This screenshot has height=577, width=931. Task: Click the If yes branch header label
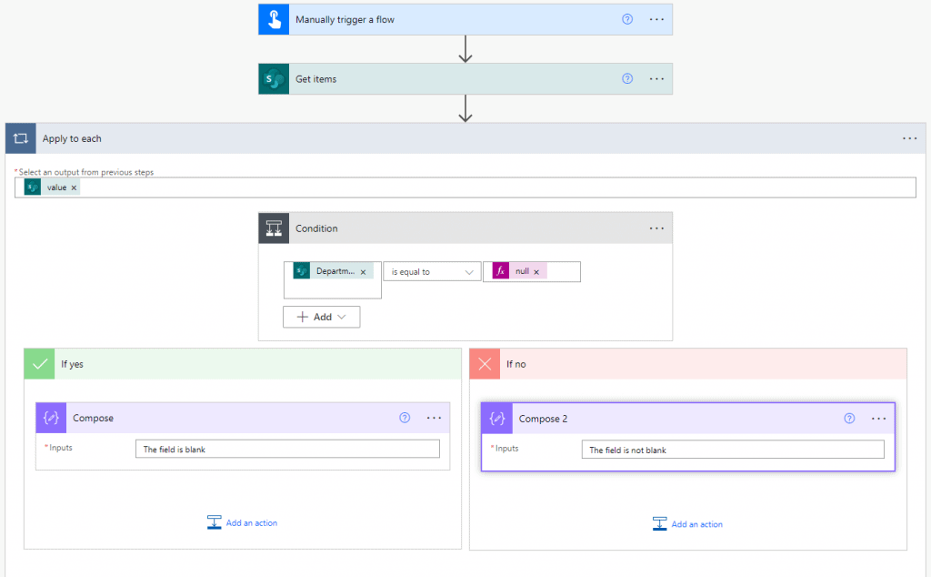72,364
